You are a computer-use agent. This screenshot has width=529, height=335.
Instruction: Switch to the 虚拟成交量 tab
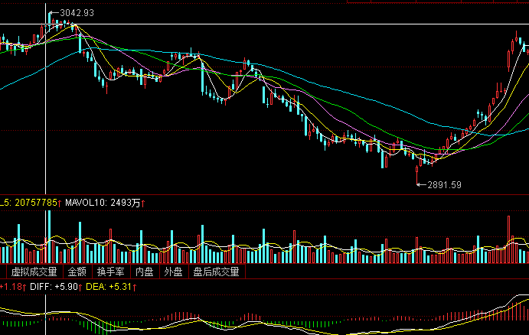(x=33, y=272)
